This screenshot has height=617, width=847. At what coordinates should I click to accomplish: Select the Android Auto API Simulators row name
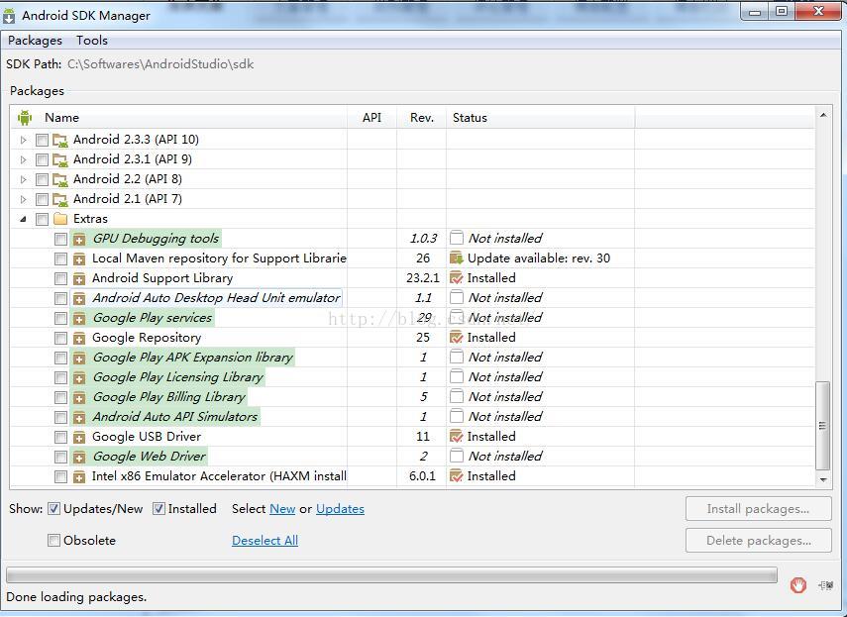coord(175,417)
